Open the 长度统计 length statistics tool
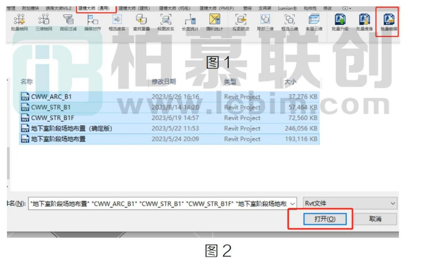 click(x=190, y=23)
